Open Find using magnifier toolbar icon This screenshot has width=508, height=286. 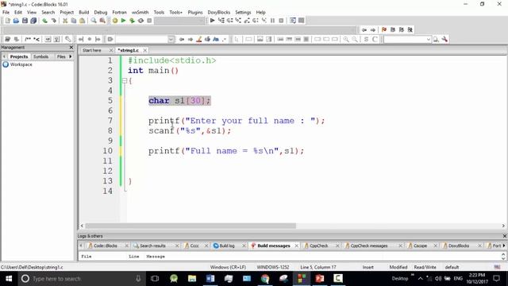point(94,21)
